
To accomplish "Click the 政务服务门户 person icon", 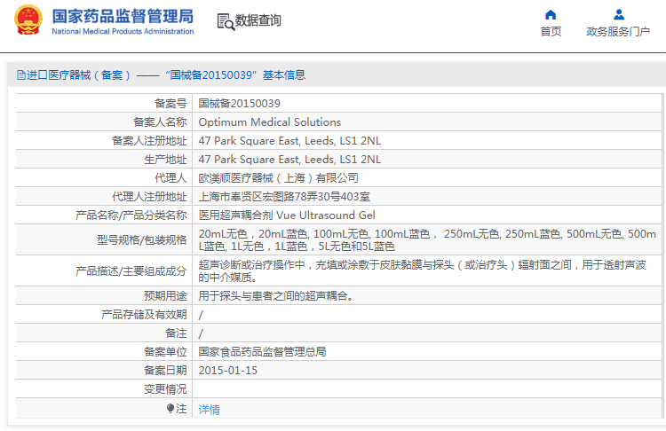I will [x=619, y=15].
